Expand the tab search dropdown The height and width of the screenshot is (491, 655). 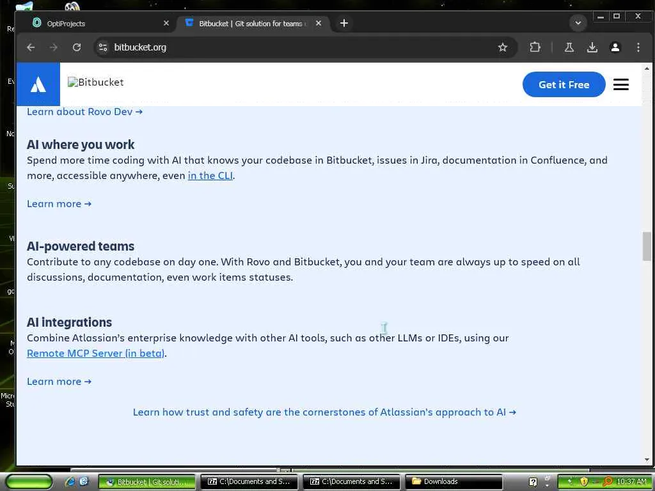point(578,23)
